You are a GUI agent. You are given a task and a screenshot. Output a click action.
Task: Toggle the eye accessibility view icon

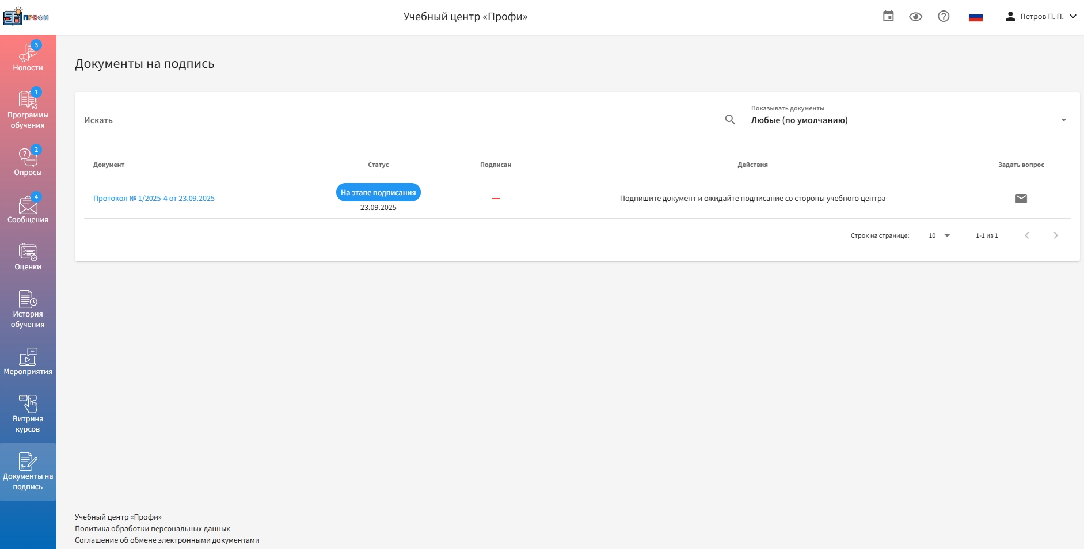tap(915, 17)
